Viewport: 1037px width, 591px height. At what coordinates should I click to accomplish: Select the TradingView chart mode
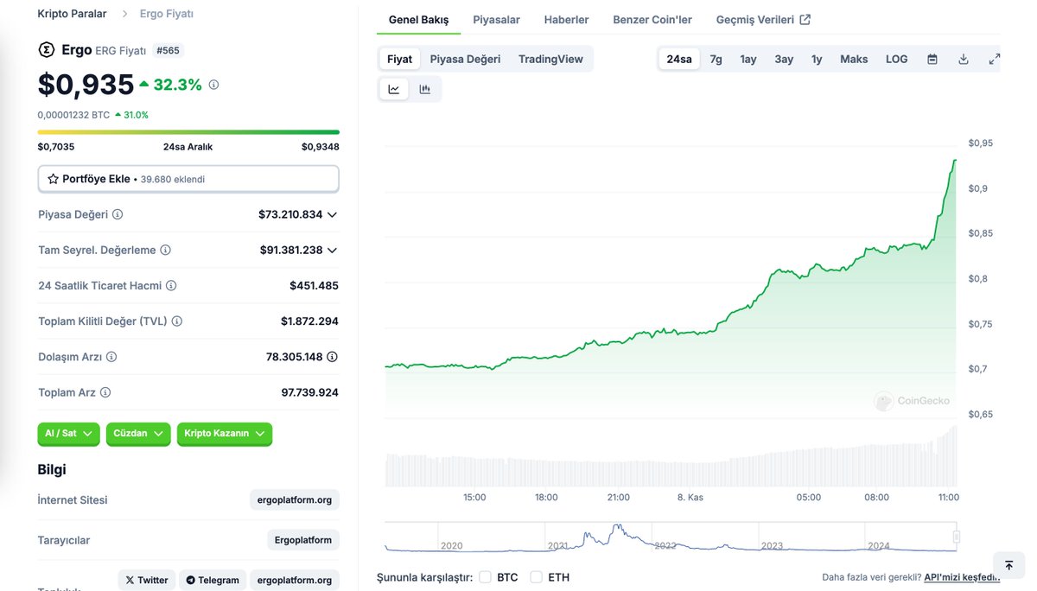(550, 59)
